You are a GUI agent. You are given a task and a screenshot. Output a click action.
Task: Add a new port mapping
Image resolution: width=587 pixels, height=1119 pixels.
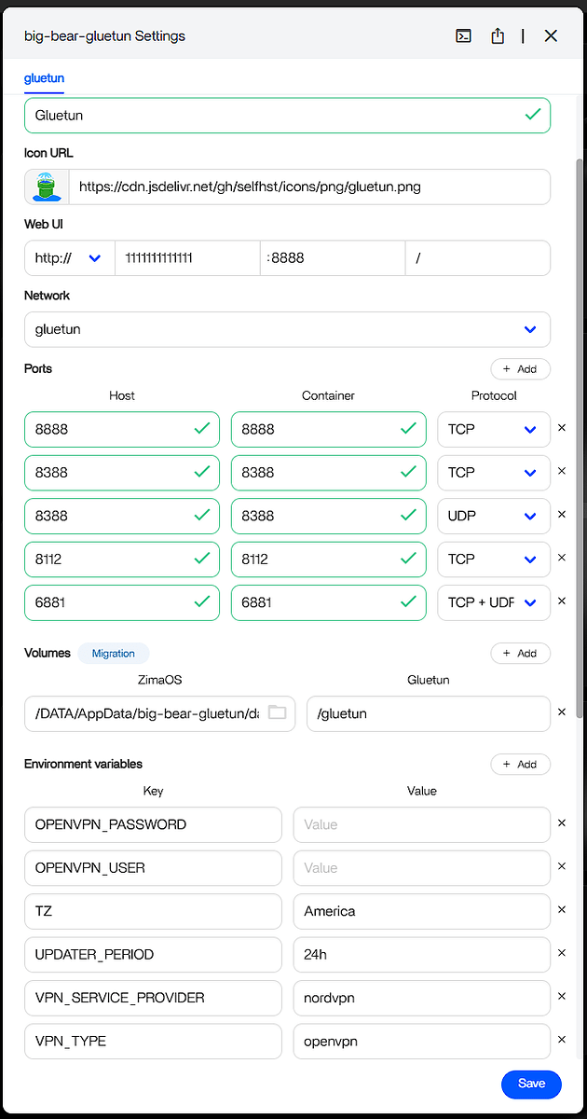[520, 369]
